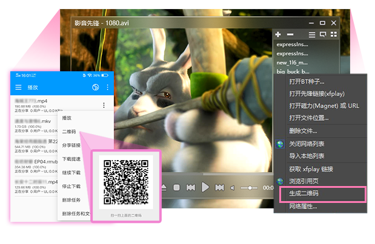Adjust the volume slider knob
375x244 pixels.
pos(250,188)
